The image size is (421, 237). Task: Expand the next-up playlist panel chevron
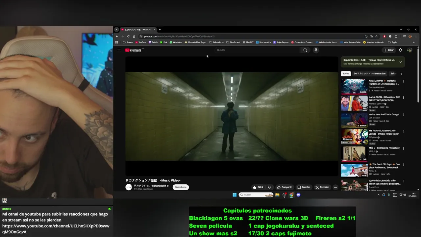point(400,62)
